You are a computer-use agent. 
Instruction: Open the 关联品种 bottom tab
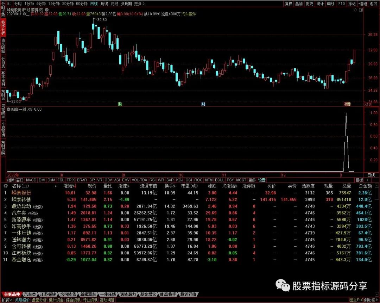(12, 294)
